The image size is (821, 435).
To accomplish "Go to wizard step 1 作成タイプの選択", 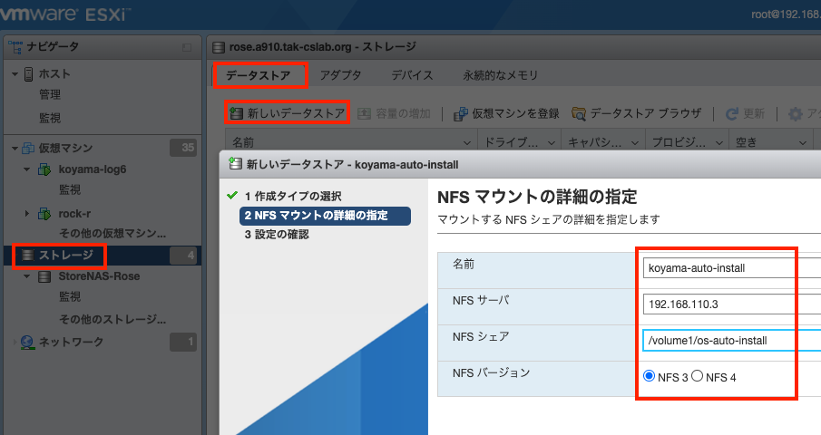I will [293, 196].
